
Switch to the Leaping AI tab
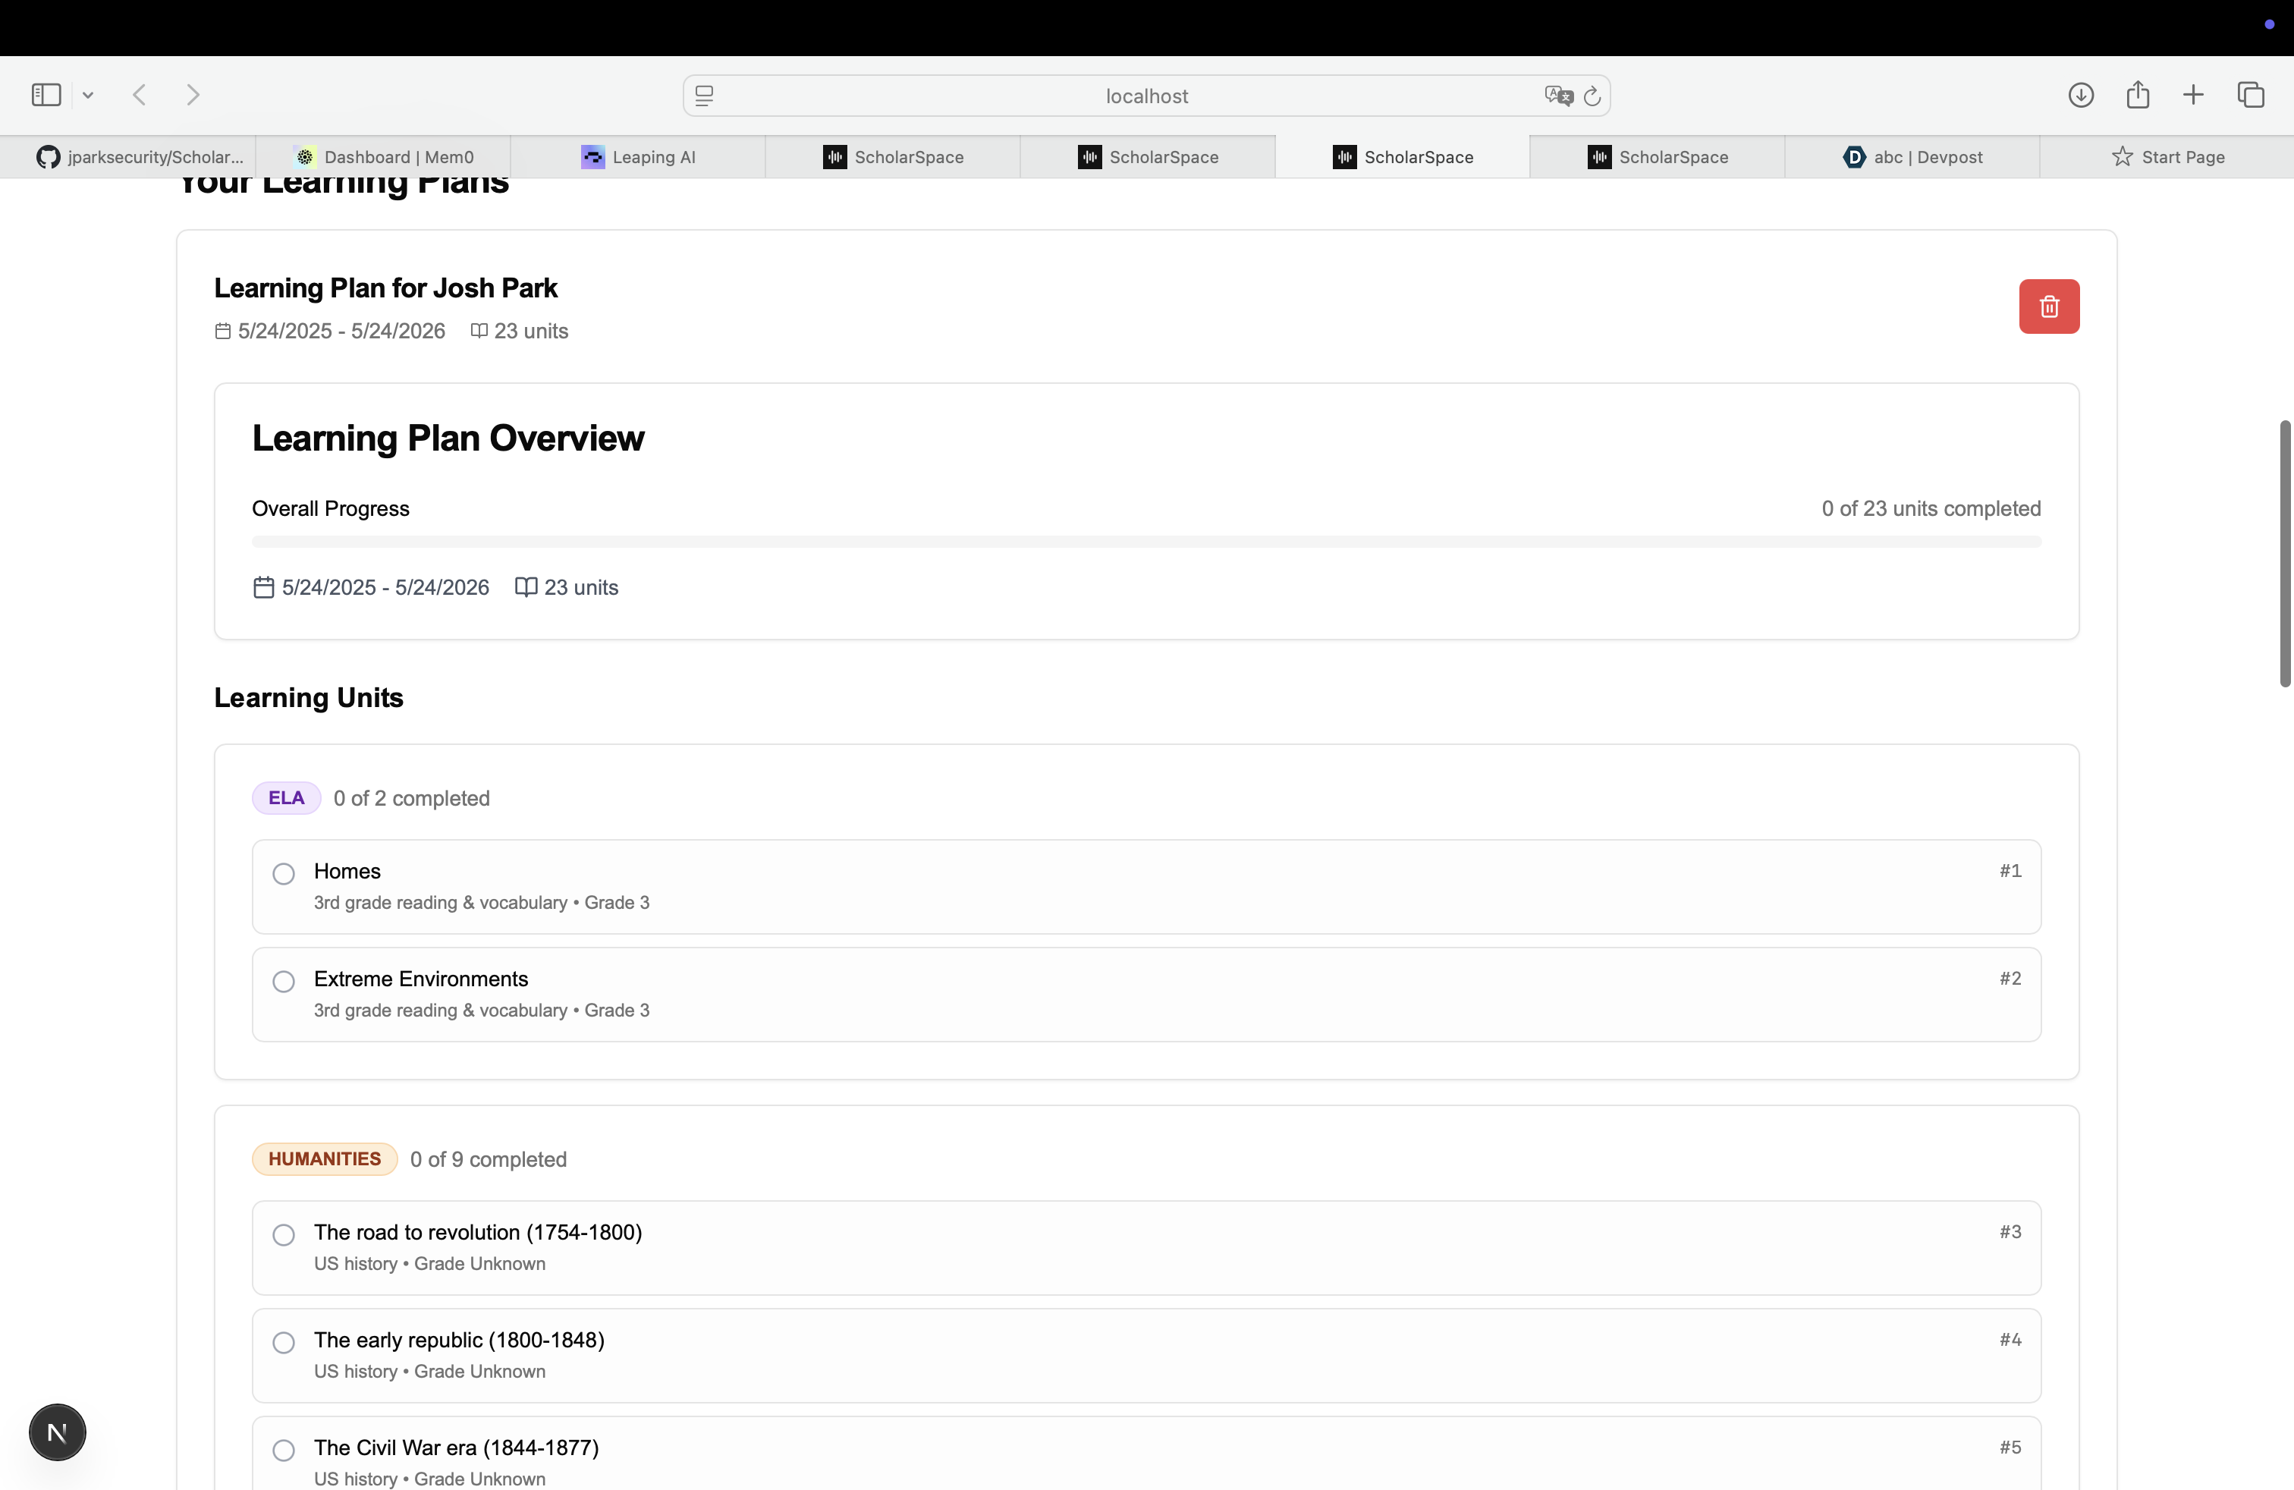pyautogui.click(x=638, y=157)
